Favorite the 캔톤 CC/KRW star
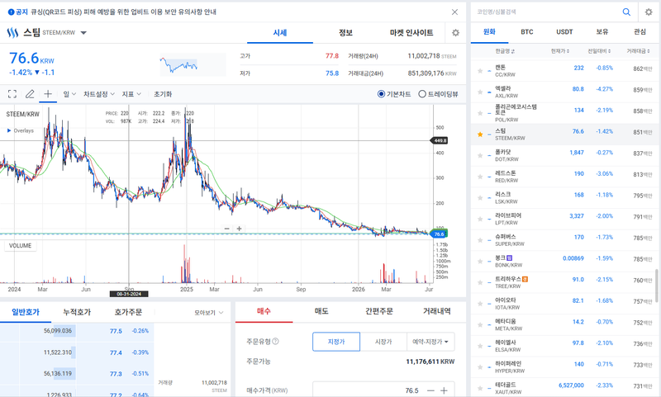 [480, 71]
